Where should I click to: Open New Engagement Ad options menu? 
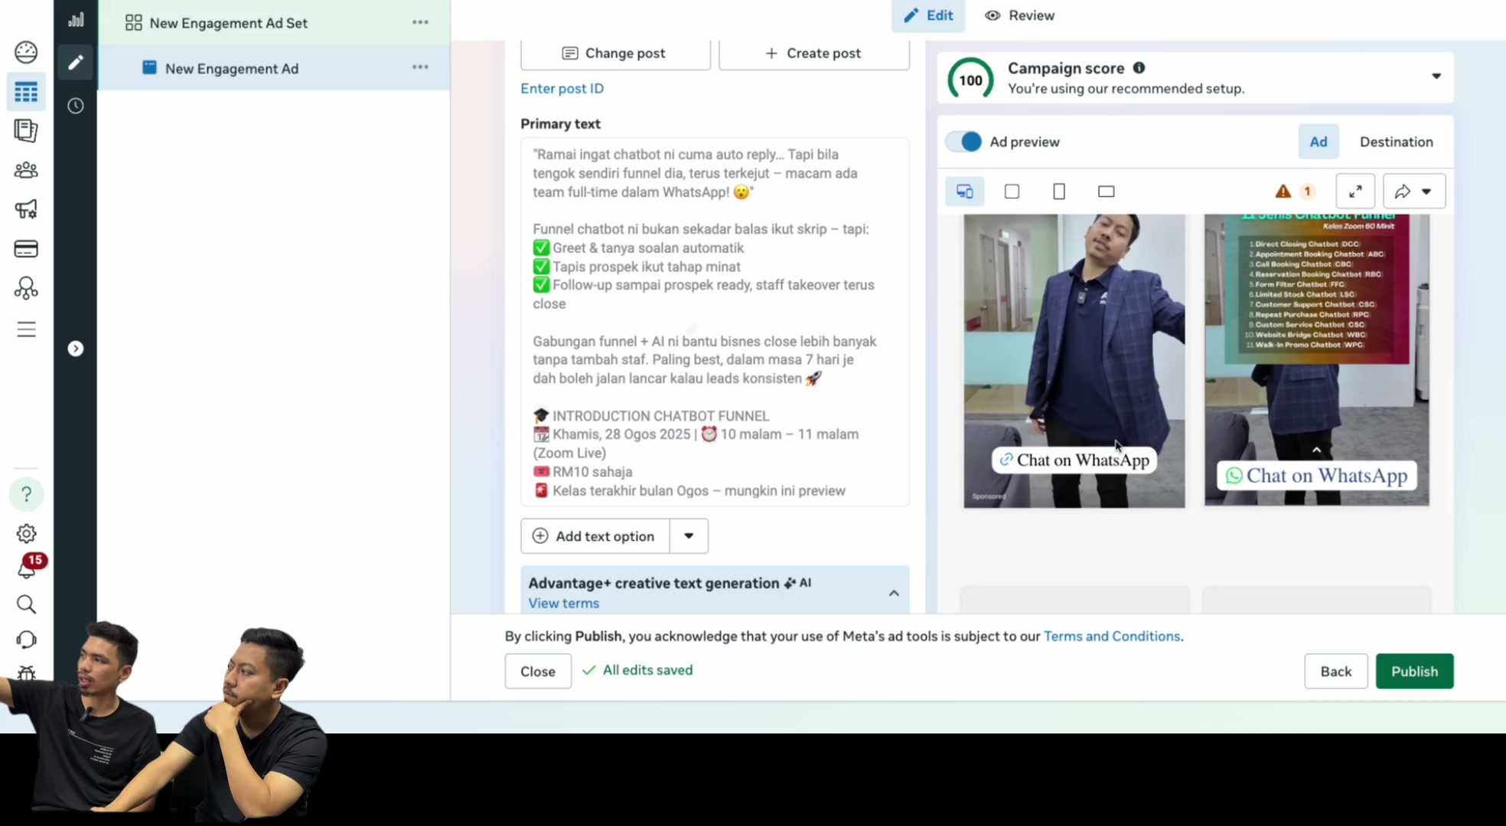point(420,67)
